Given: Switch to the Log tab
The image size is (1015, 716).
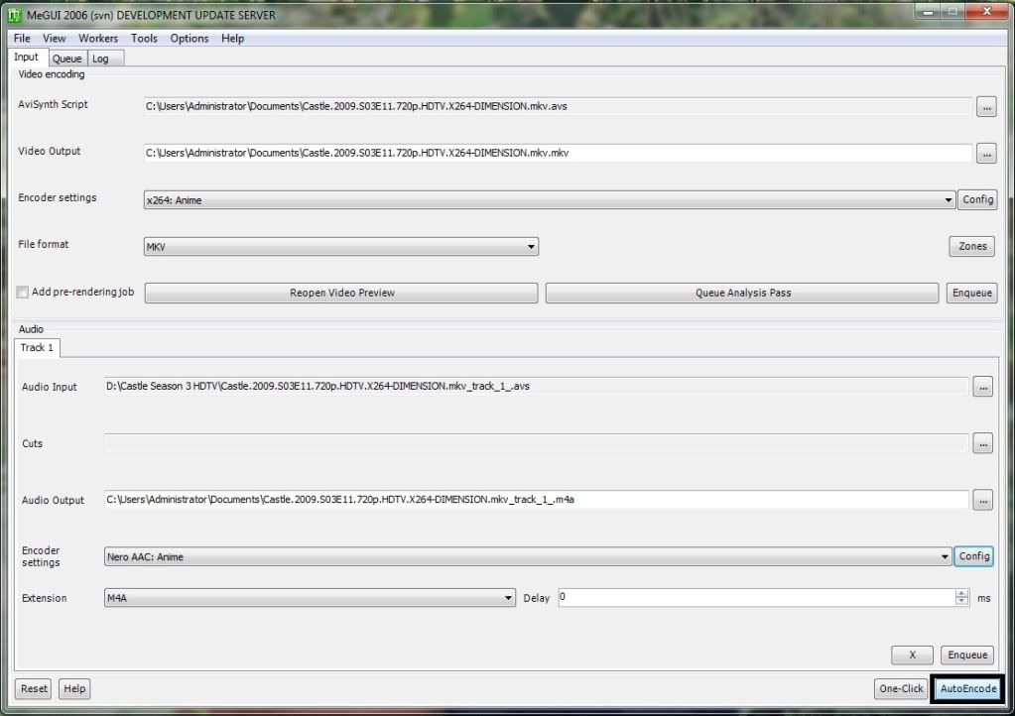Looking at the screenshot, I should (101, 59).
